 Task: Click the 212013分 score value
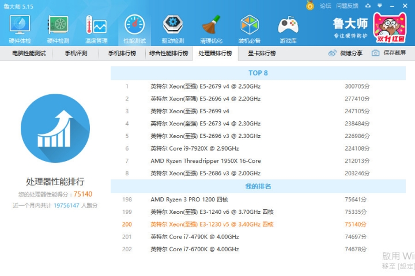click(x=357, y=161)
